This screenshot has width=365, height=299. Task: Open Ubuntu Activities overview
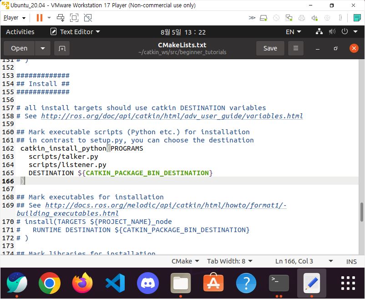pyautogui.click(x=20, y=32)
